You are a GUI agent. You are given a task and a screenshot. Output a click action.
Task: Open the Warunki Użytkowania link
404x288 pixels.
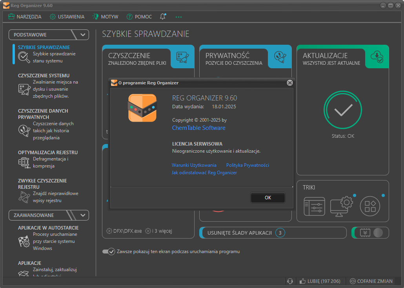point(194,165)
